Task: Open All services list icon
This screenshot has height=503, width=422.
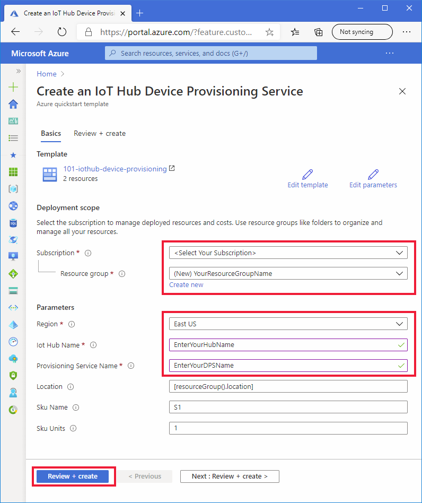Action: coord(13,138)
